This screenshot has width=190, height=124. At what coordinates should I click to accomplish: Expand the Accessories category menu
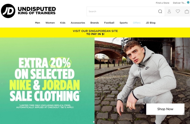pos(78,23)
